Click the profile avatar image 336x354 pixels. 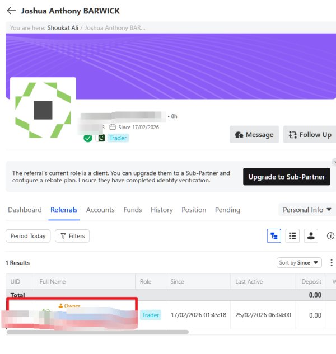[43, 110]
